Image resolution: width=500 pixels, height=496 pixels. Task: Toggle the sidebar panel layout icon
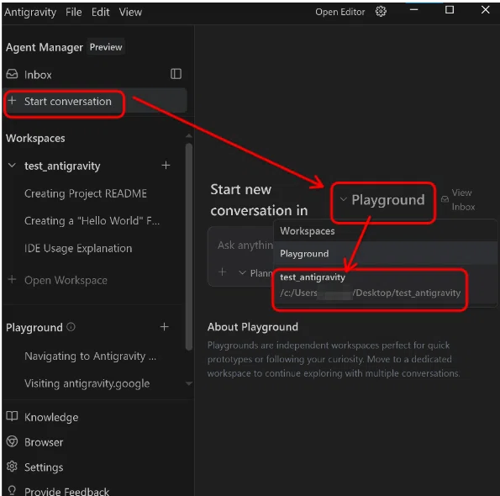coord(176,74)
